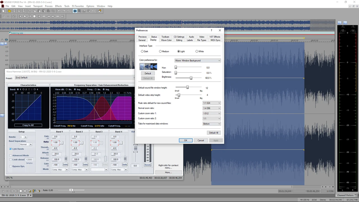Open the Peak ratio default dropdown
Screen dimensions: 359x202
[212, 103]
